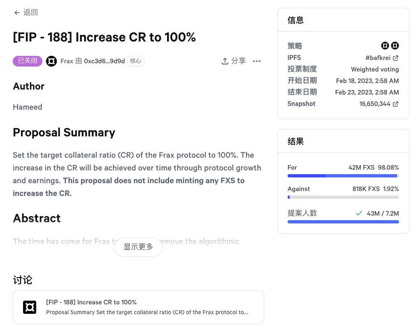
Task: Expand the proposal with 显示更多
Action: pyautogui.click(x=138, y=247)
